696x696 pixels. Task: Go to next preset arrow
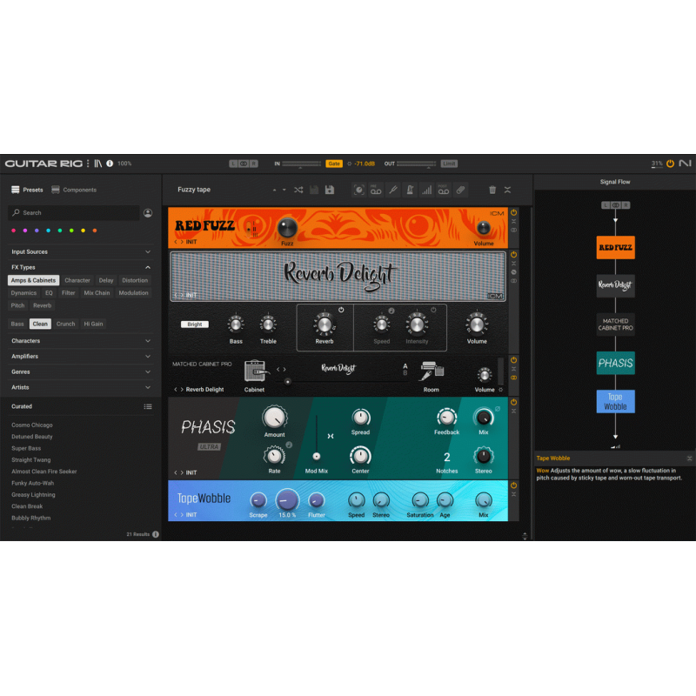284,190
